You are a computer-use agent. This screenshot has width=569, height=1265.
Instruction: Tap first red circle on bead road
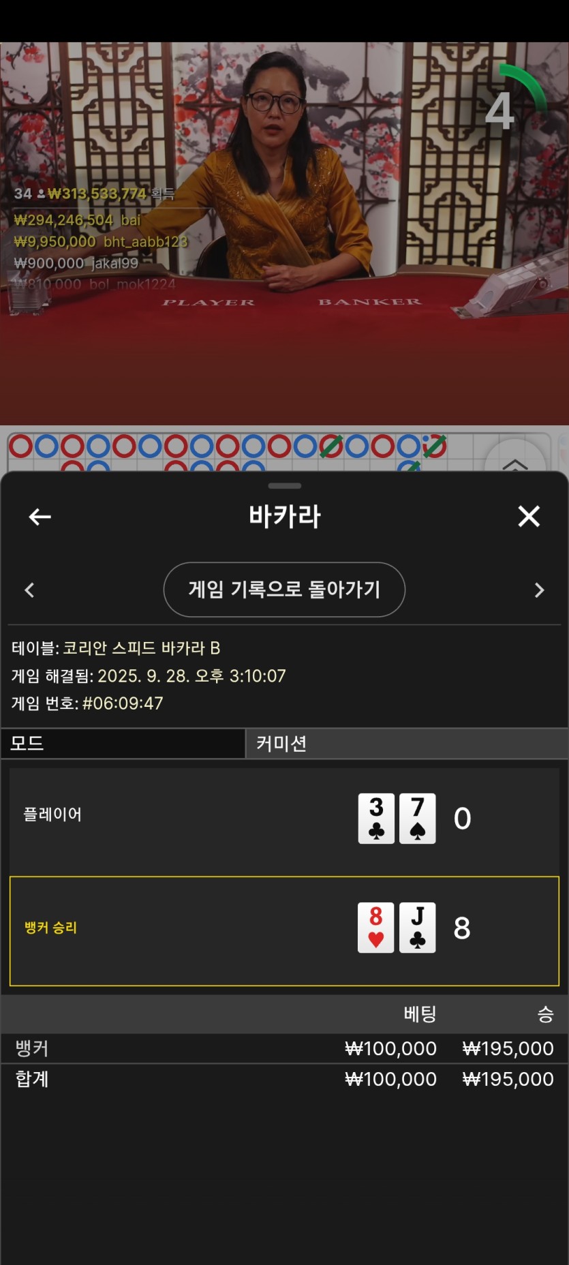tap(20, 446)
